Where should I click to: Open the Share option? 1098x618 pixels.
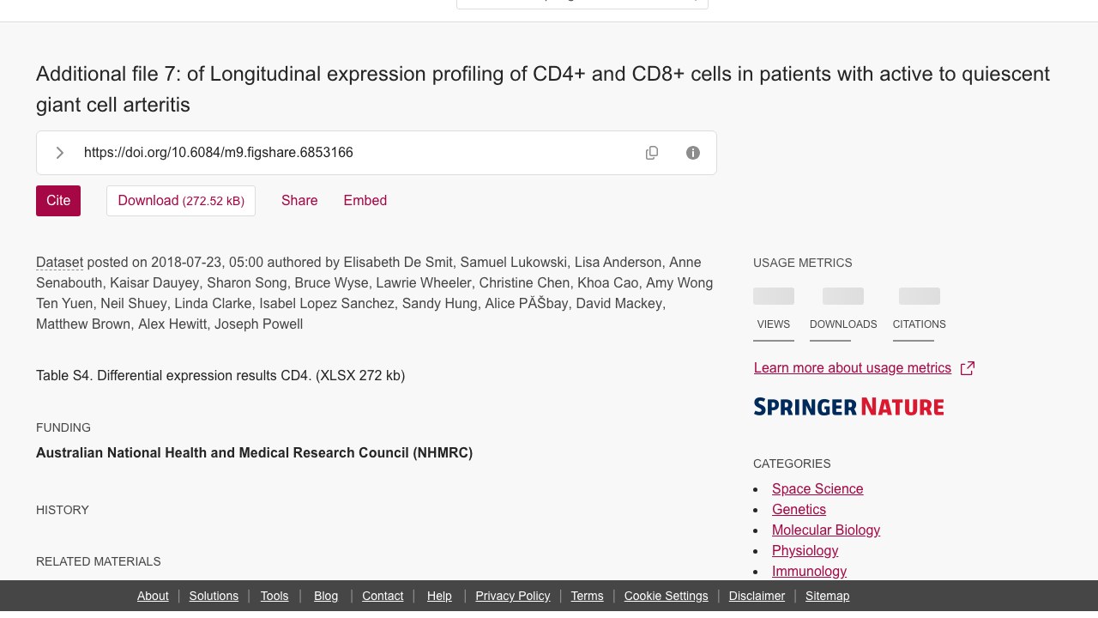[x=299, y=201]
